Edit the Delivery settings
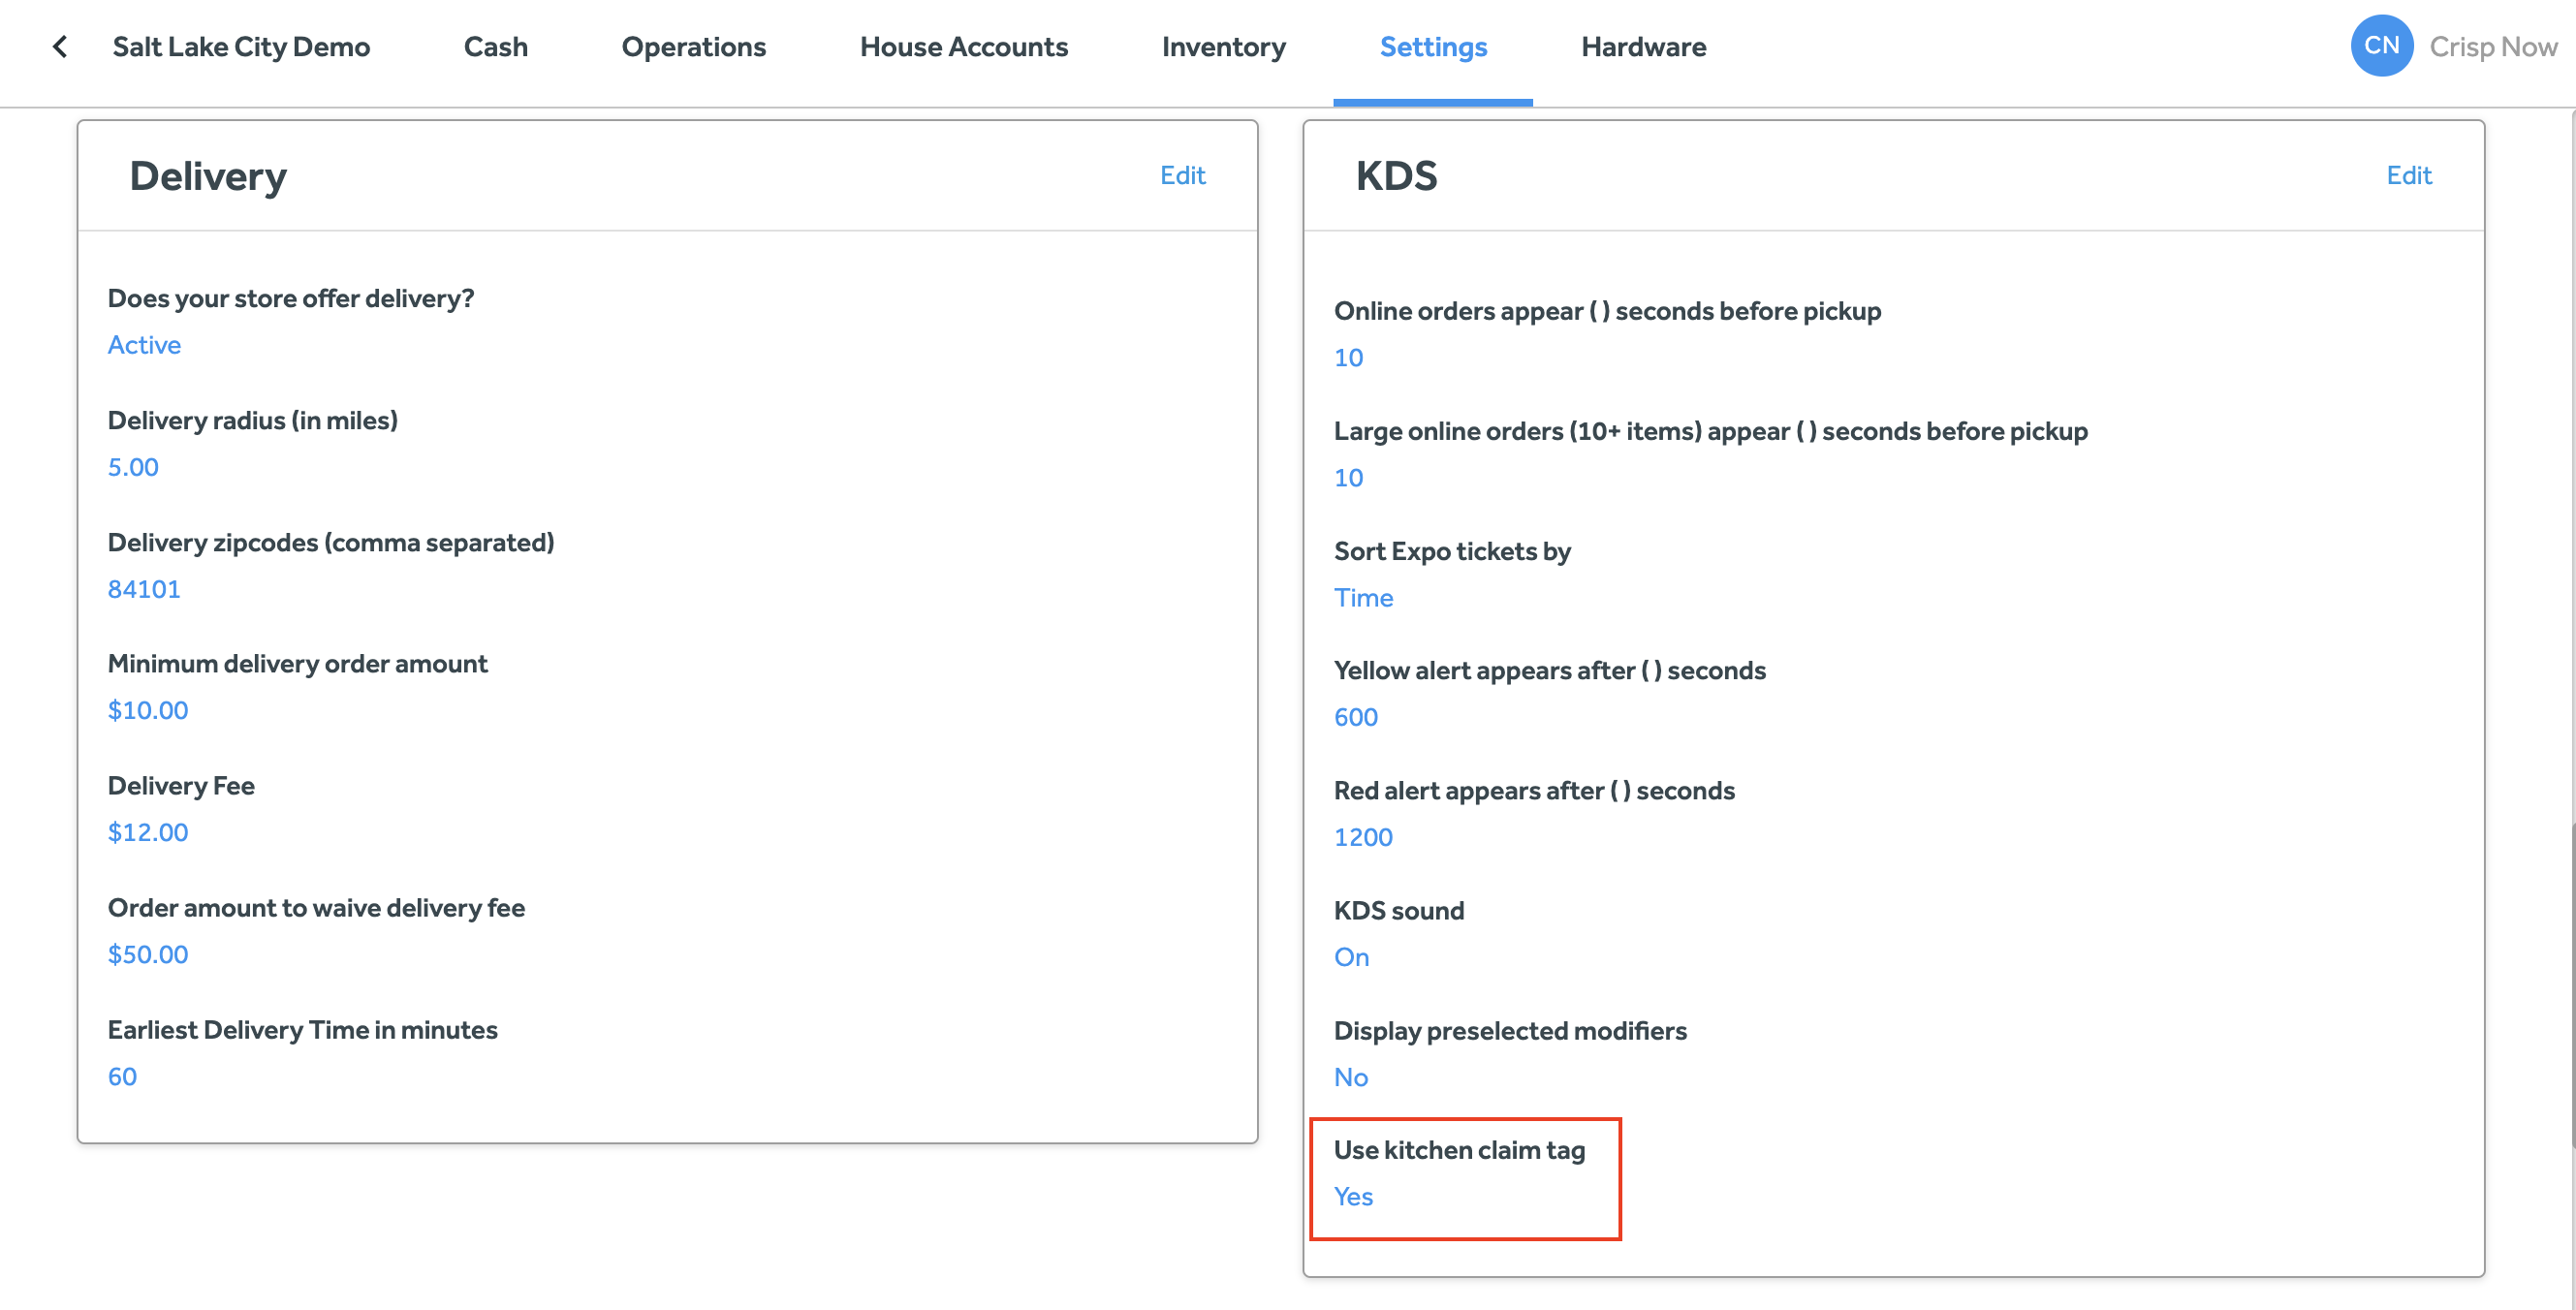This screenshot has height=1310, width=2576. point(1182,175)
